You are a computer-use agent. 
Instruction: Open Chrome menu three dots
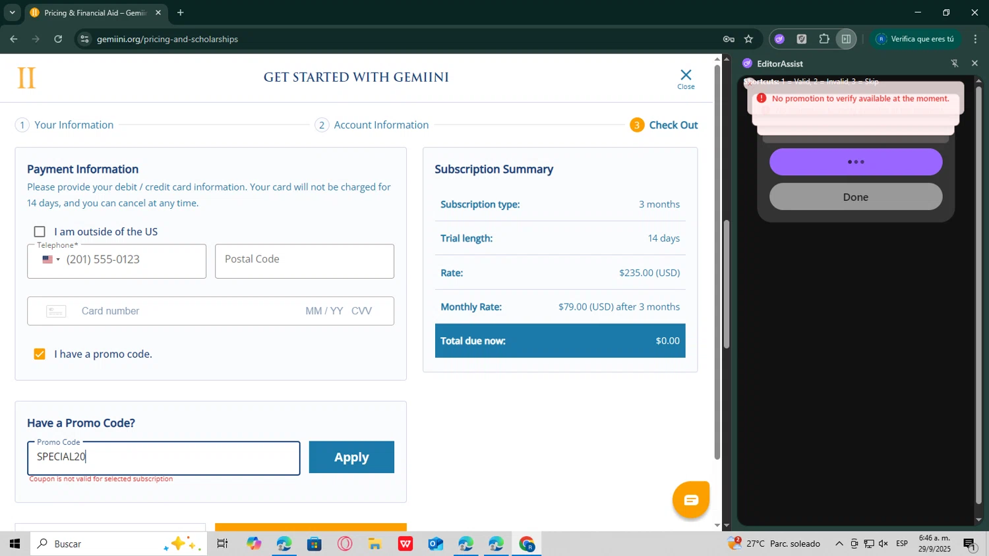[975, 39]
